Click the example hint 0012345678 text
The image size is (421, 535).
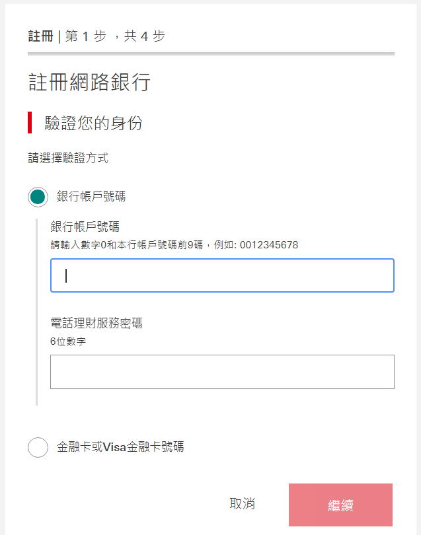tap(269, 245)
